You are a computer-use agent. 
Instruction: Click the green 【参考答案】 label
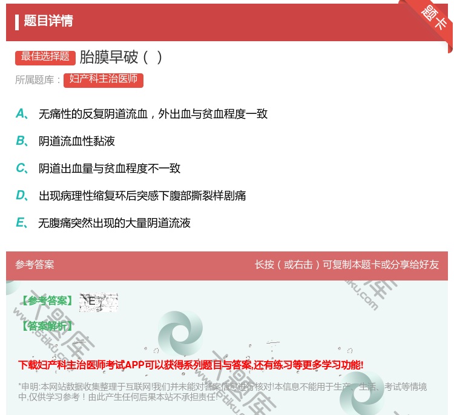(x=47, y=301)
